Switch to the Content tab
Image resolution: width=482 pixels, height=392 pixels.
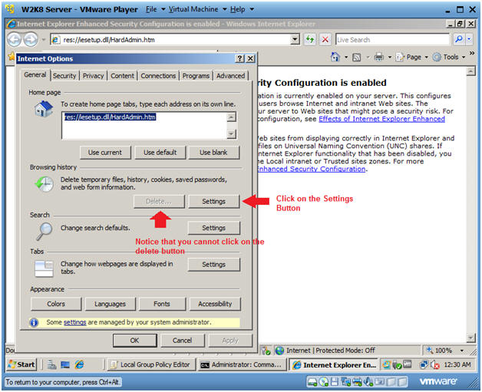(122, 76)
